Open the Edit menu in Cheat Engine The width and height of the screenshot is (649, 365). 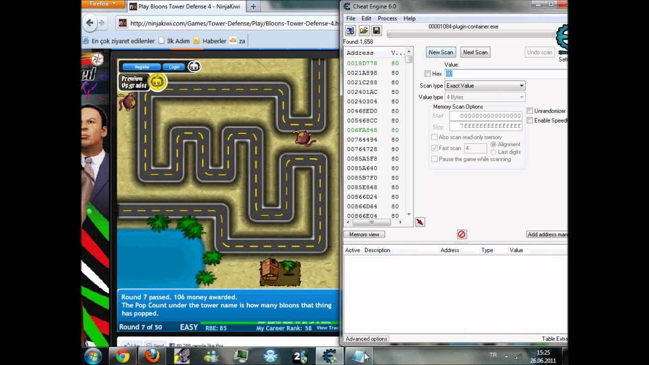[366, 18]
